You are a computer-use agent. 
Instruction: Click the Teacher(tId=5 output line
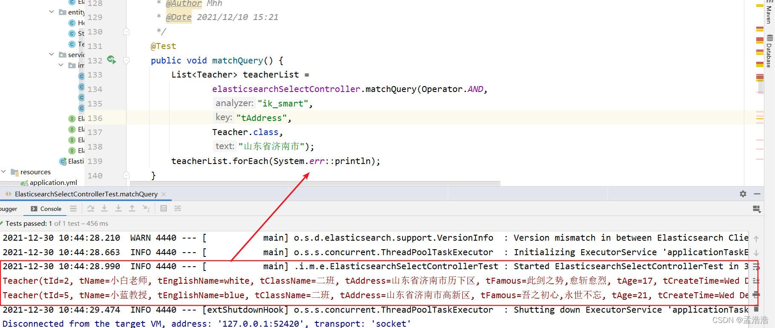375,295
